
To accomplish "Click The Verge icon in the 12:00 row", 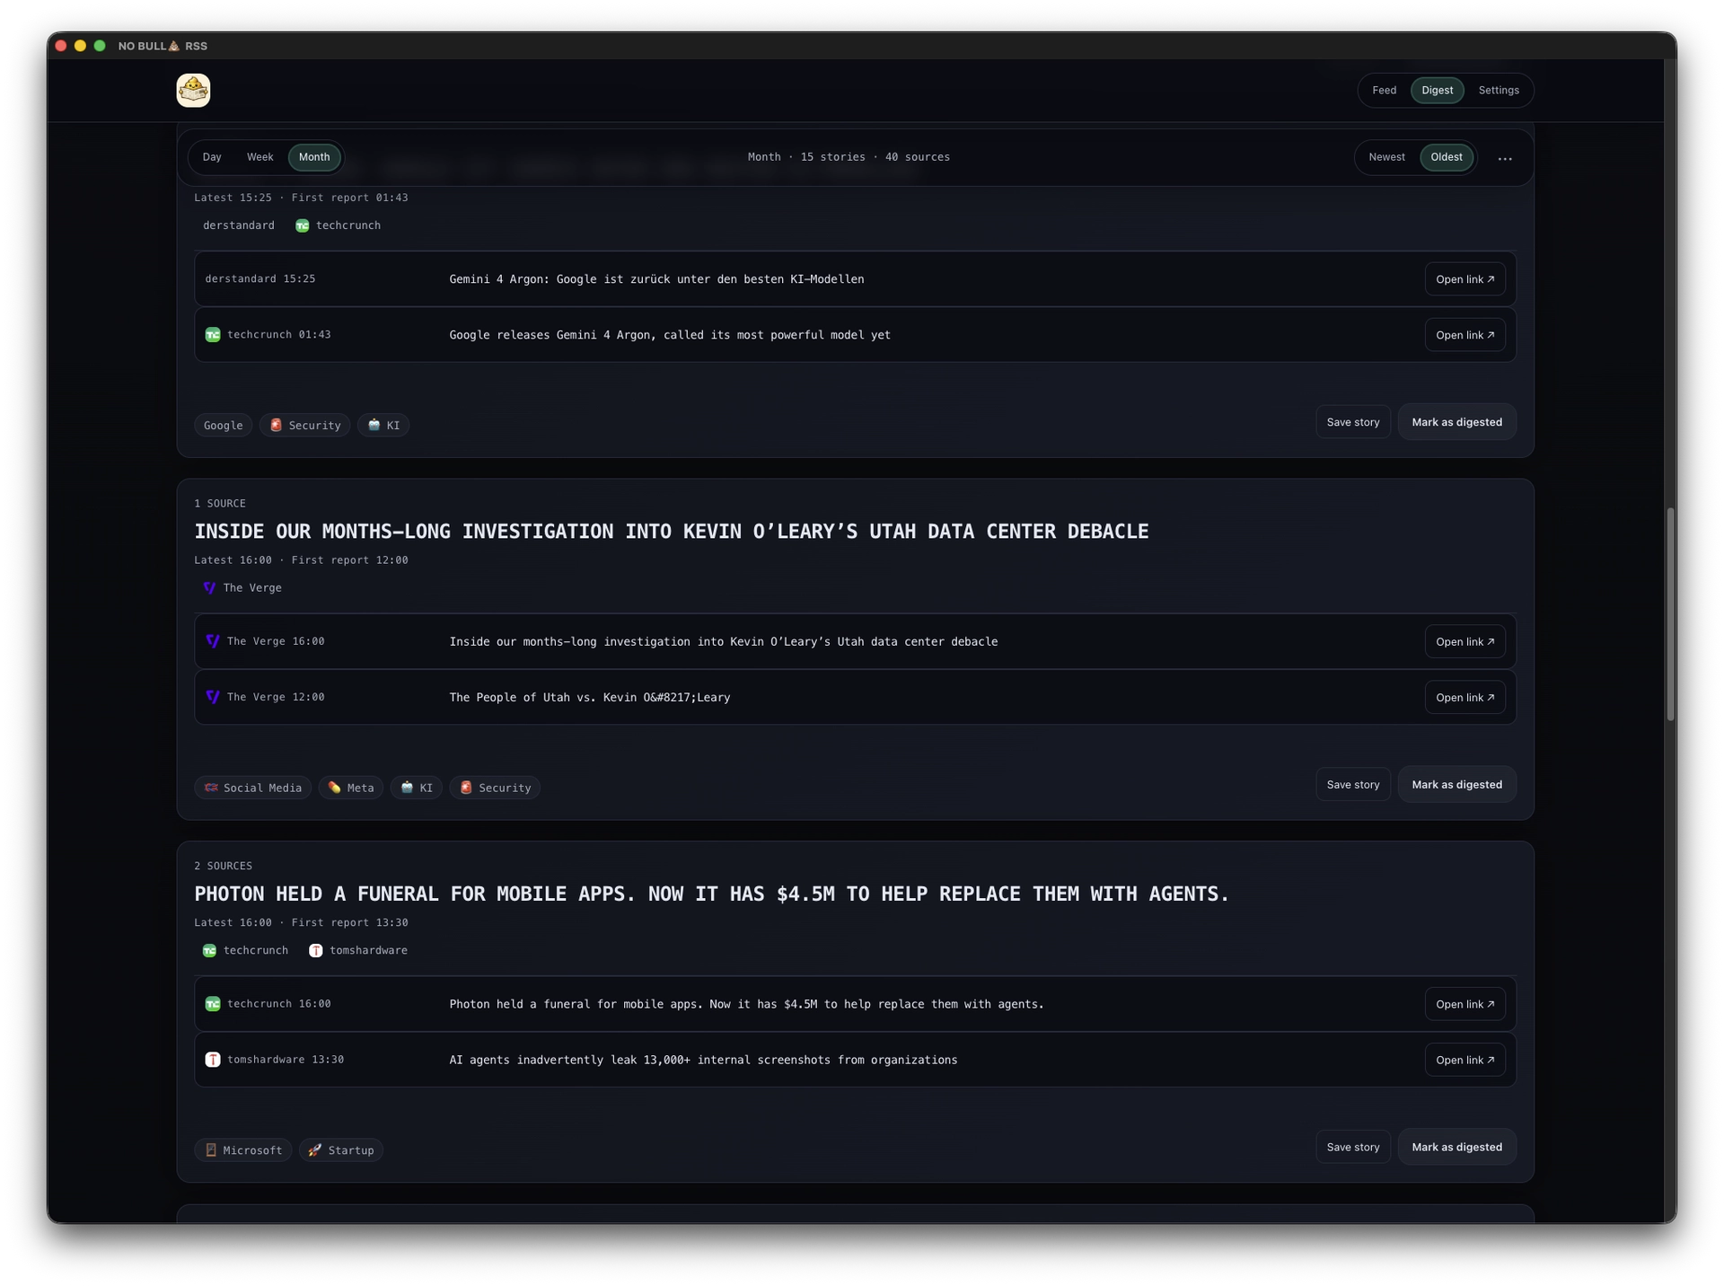I will [x=213, y=697].
